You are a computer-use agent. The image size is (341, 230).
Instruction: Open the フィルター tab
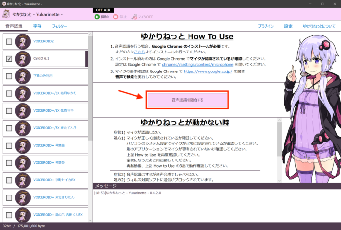(x=59, y=26)
